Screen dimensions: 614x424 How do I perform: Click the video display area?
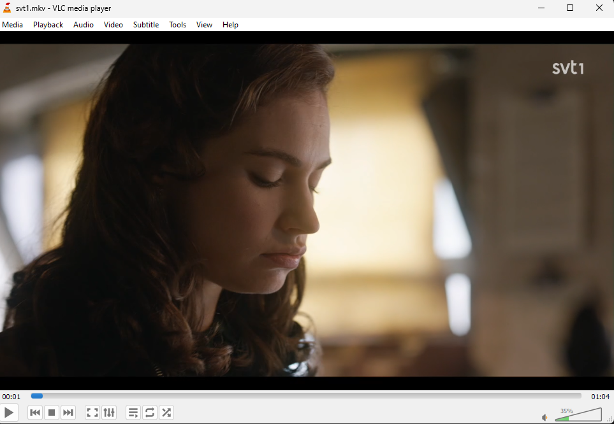tap(307, 211)
